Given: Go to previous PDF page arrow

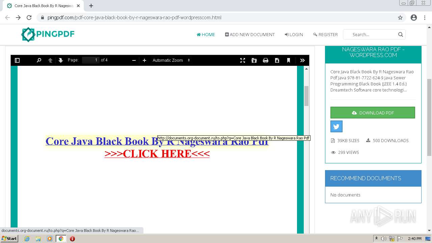Looking at the screenshot, I should [x=50, y=60].
